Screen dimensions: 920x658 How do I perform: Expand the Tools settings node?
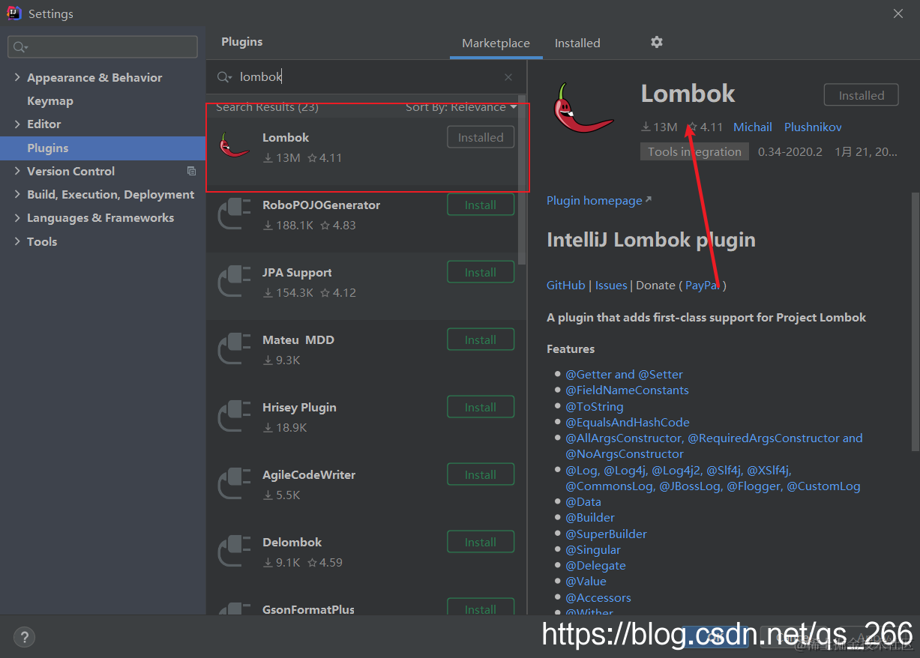click(17, 241)
